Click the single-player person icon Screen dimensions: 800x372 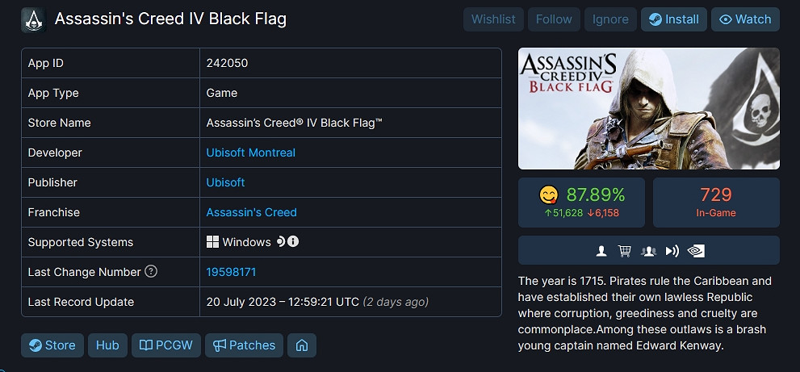[x=601, y=251]
